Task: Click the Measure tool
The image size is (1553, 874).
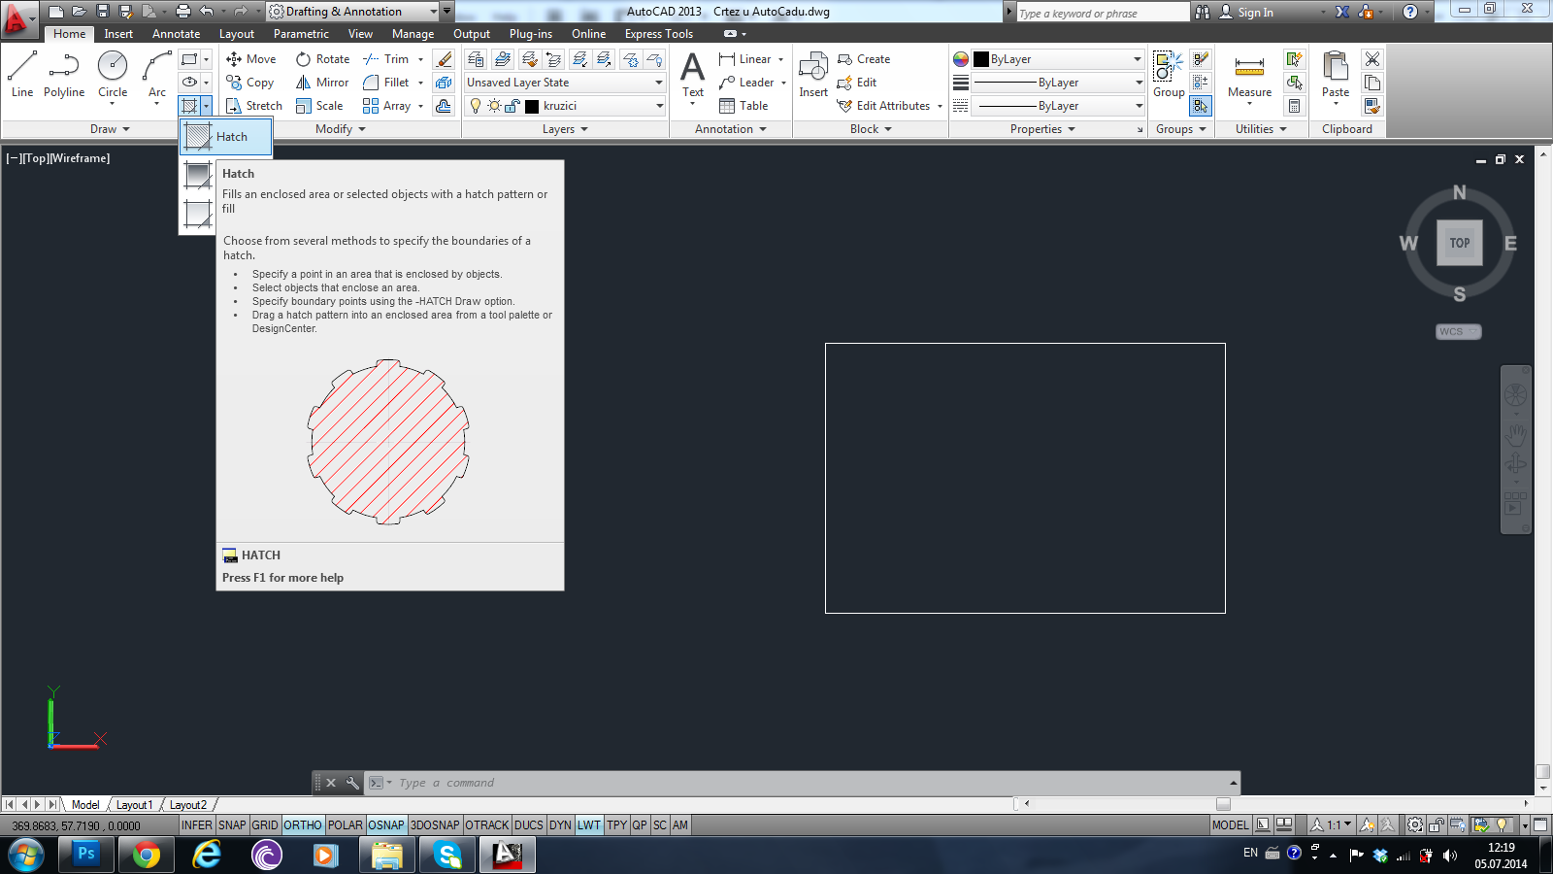Action: coord(1249,75)
